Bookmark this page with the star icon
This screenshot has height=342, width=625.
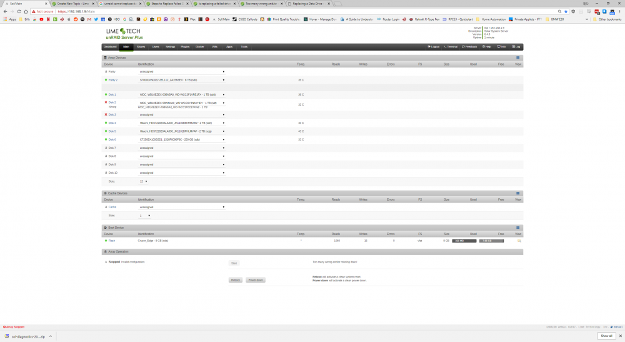[566, 11]
